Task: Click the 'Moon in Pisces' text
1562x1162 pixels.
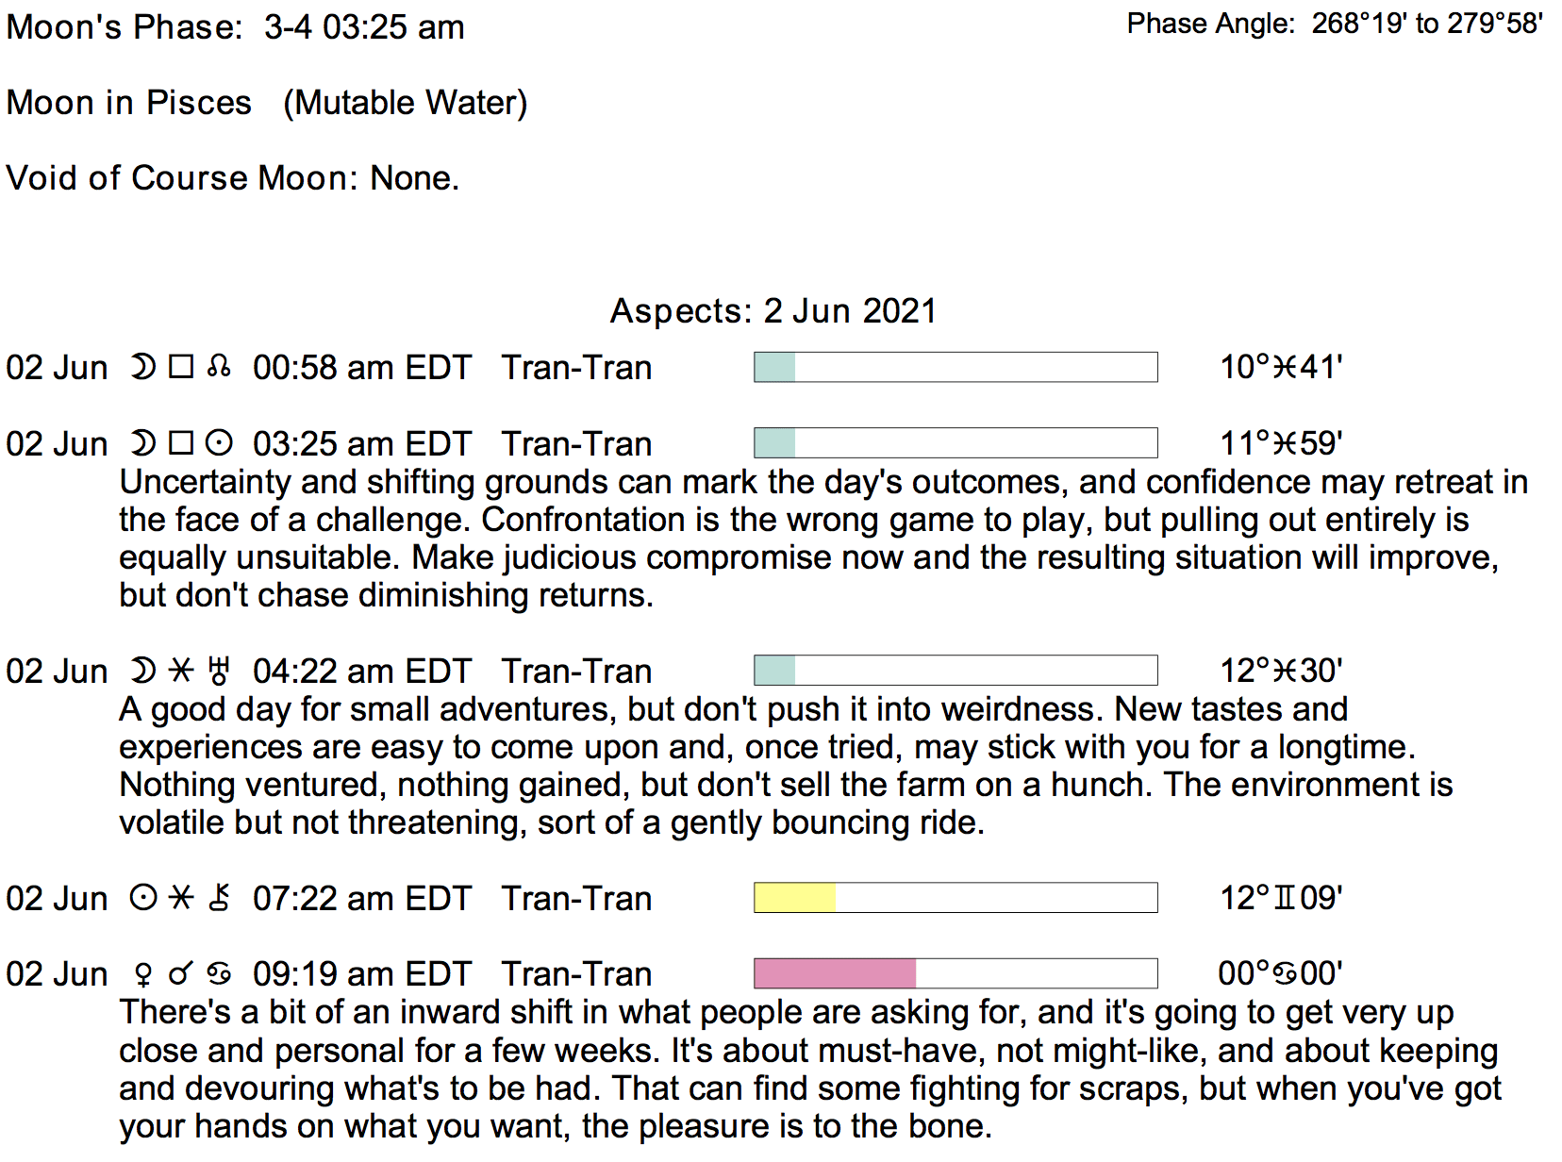Action: 129,103
